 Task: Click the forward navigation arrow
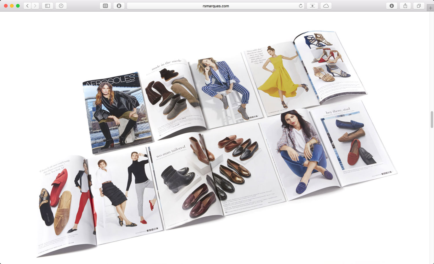pos(35,6)
